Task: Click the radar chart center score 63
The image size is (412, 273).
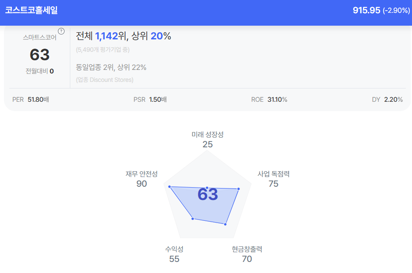Action: tap(208, 195)
